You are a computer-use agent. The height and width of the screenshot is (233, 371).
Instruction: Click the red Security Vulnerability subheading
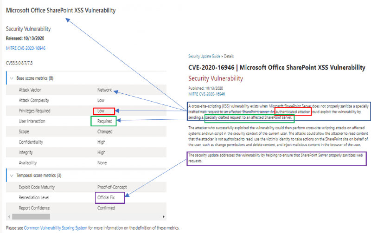(x=216, y=78)
